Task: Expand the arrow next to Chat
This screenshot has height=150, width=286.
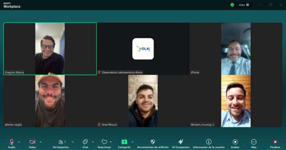Action: 93,142
